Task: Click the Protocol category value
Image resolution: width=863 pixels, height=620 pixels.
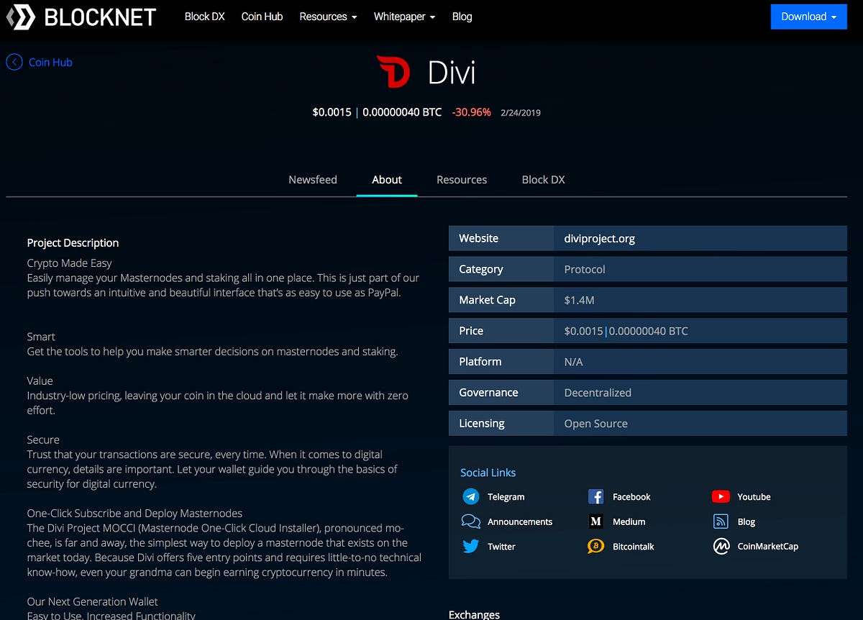Action: tap(585, 270)
